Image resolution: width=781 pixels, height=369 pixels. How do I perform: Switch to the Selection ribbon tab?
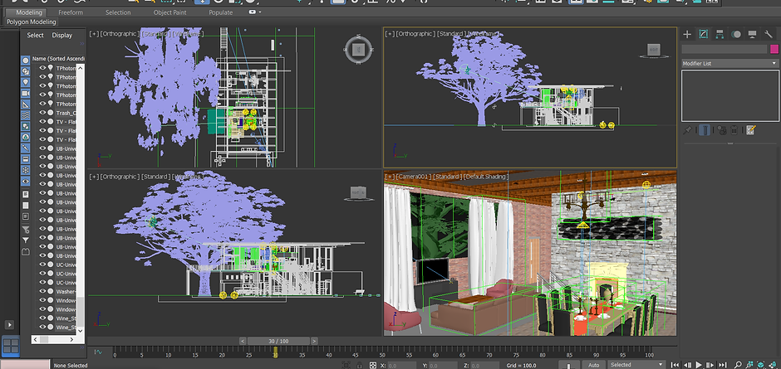[x=118, y=12]
